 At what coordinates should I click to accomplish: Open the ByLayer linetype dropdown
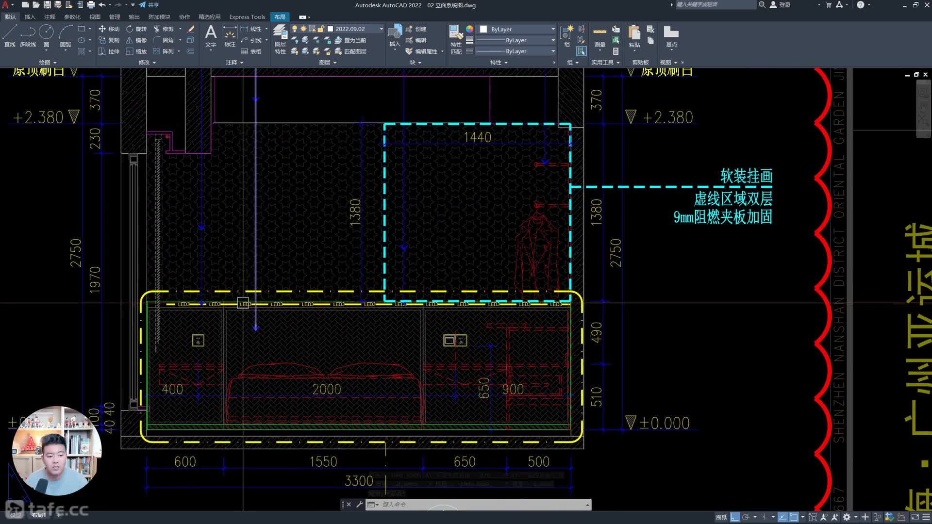[553, 51]
